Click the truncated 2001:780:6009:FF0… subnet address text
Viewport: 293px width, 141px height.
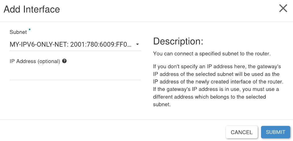pos(101,44)
